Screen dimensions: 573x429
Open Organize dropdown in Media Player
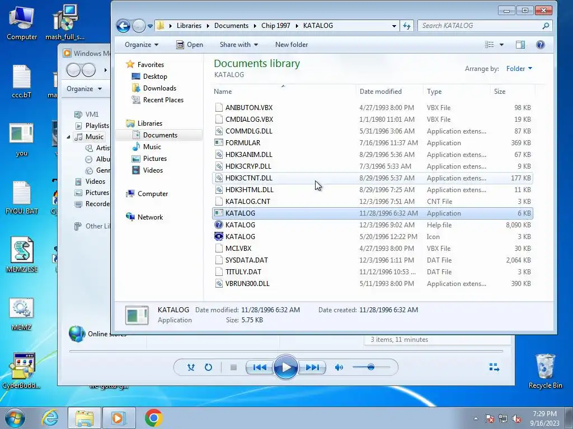click(84, 89)
